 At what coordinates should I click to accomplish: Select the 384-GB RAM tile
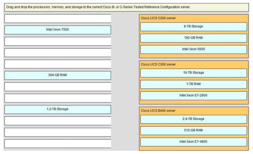pos(58,75)
